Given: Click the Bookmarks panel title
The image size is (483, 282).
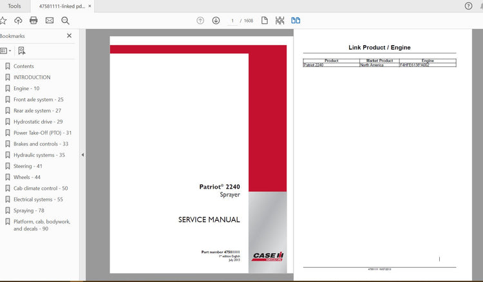Looking at the screenshot, I should 12,36.
